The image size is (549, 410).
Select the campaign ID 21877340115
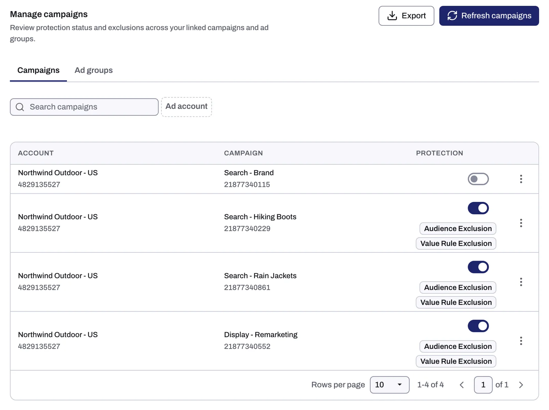point(247,185)
